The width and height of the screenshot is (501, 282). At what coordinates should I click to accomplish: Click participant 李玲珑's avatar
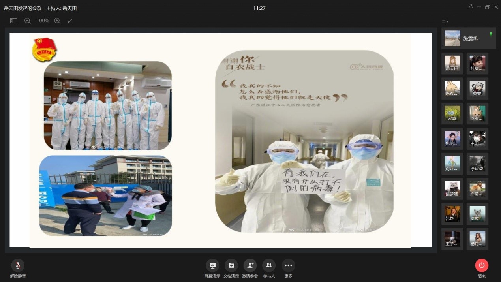click(477, 164)
